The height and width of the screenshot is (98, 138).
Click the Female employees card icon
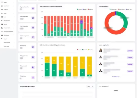point(33,37)
